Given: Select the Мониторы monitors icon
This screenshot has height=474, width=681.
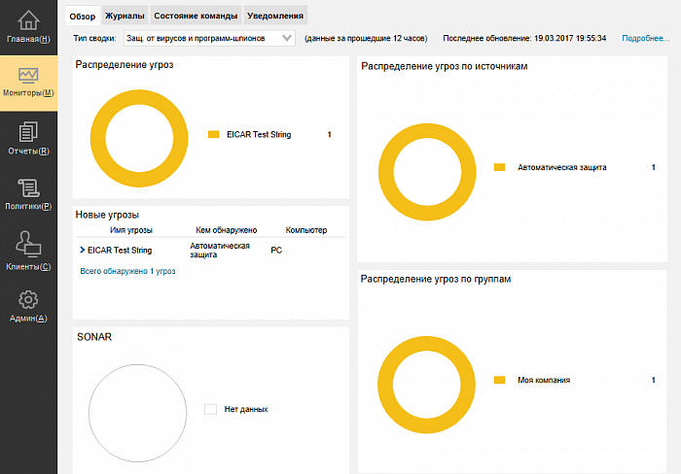Looking at the screenshot, I should pos(28,76).
